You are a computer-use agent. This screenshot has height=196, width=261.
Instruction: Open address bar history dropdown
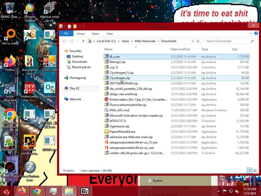point(192,41)
